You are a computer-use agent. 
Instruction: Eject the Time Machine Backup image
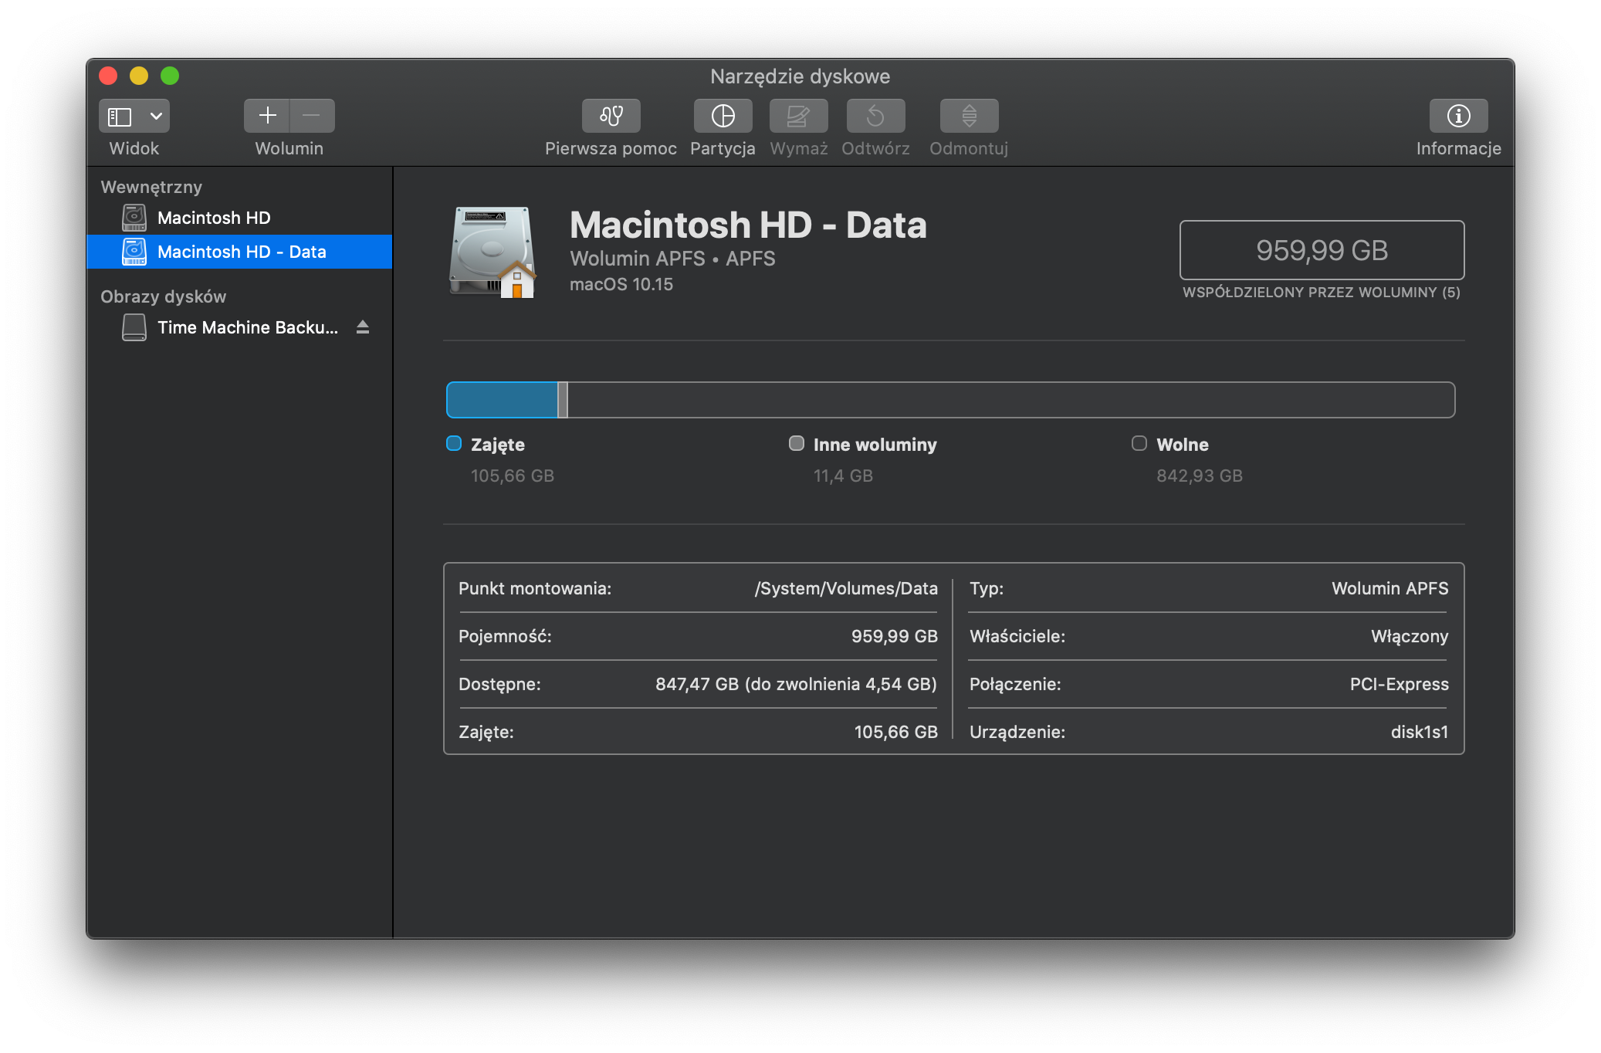click(x=363, y=327)
